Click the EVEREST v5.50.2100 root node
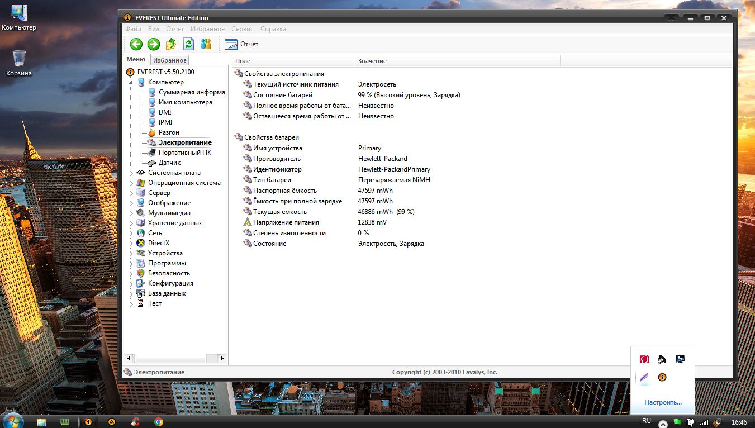Image resolution: width=755 pixels, height=428 pixels. 165,72
